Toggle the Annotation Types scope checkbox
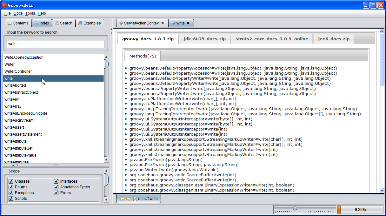 click(x=56, y=187)
